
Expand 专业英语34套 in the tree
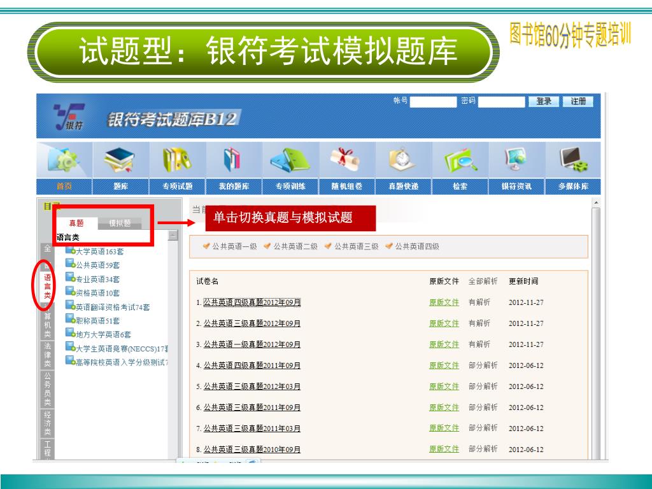tap(97, 279)
